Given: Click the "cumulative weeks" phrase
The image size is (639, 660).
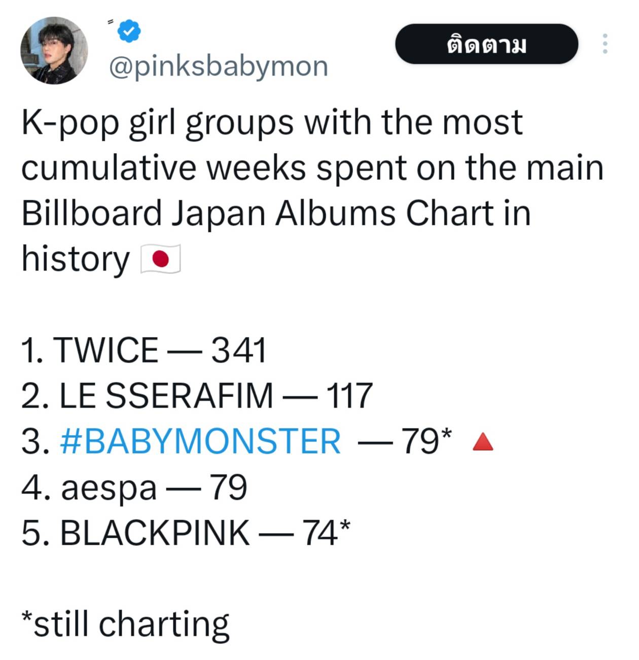Looking at the screenshot, I should (x=163, y=168).
